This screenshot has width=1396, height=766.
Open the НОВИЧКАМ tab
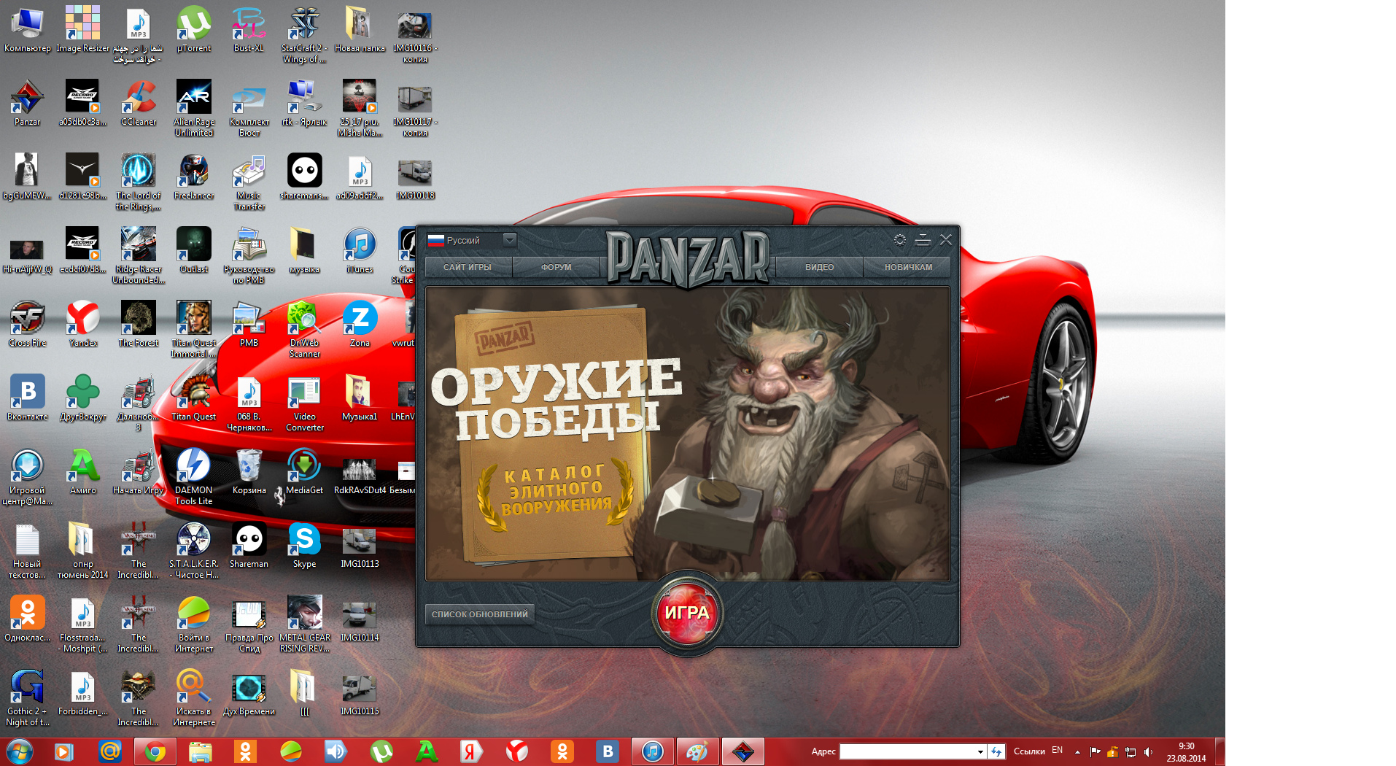tap(908, 267)
